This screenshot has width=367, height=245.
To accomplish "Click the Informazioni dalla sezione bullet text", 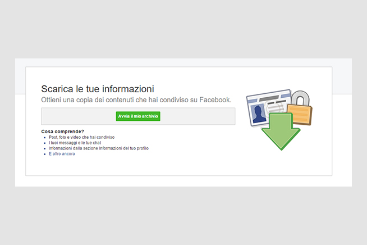I will coord(99,148).
